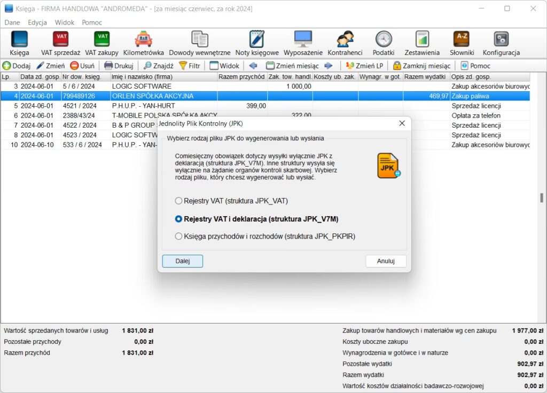
Task: Choose Księga przychodów i rozchodów JPK_PKPIR
Action: point(179,236)
